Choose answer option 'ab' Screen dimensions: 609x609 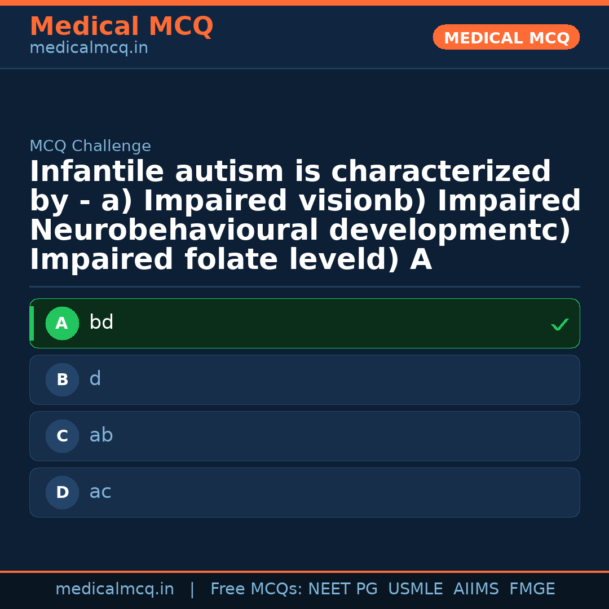pos(304,436)
